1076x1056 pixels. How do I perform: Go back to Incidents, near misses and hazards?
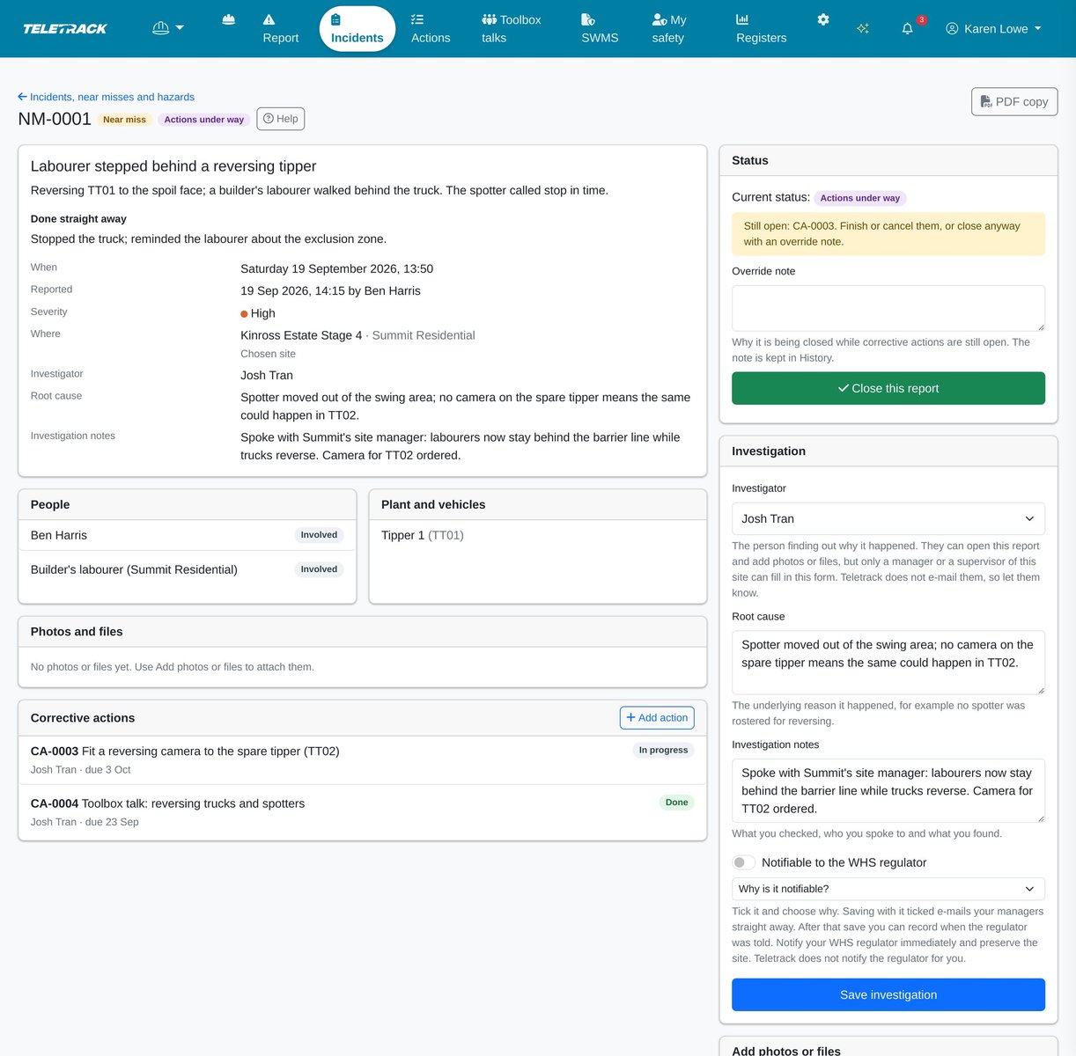[x=106, y=97]
